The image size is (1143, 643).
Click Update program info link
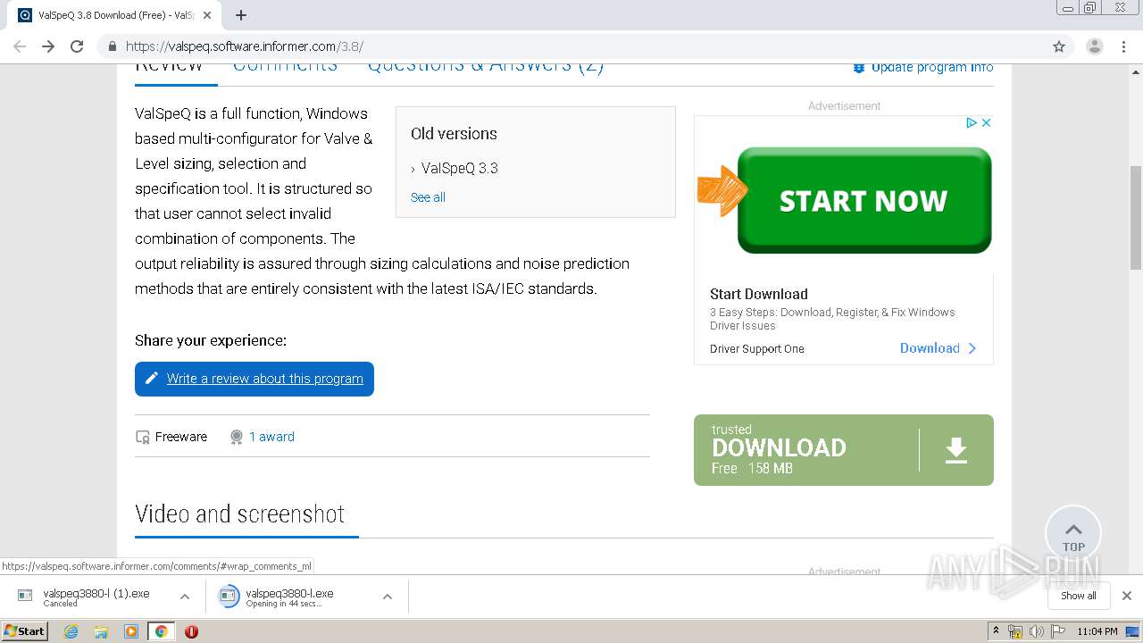(x=923, y=68)
